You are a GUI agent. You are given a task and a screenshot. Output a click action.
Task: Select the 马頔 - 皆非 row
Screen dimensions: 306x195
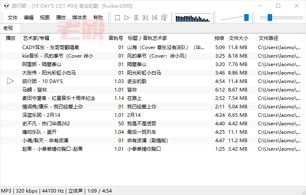[x=151, y=89]
